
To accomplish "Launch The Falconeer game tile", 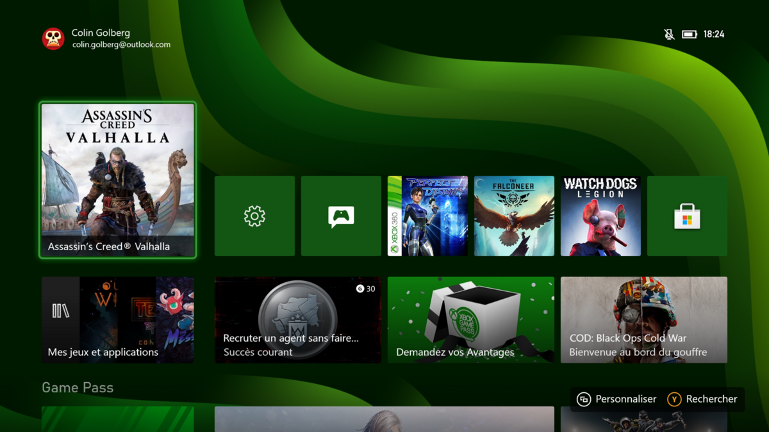I will pos(514,216).
